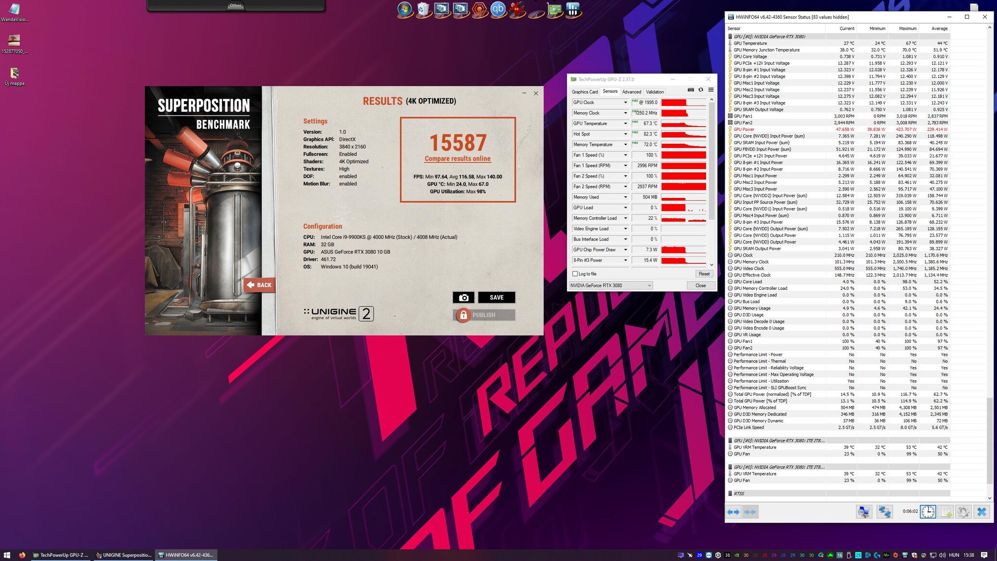
Task: Click HWiNFO remote network monitors icon
Action: tap(884, 511)
